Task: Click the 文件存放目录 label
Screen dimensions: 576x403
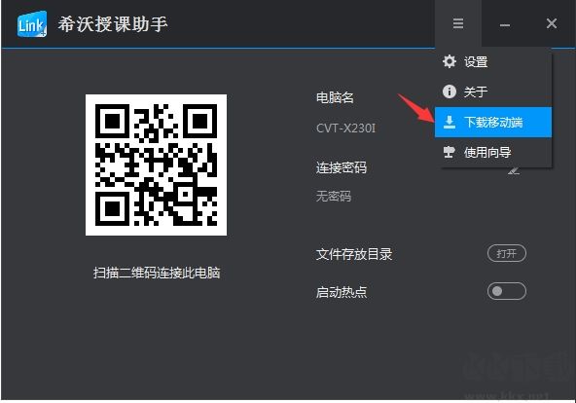Action: click(x=354, y=254)
